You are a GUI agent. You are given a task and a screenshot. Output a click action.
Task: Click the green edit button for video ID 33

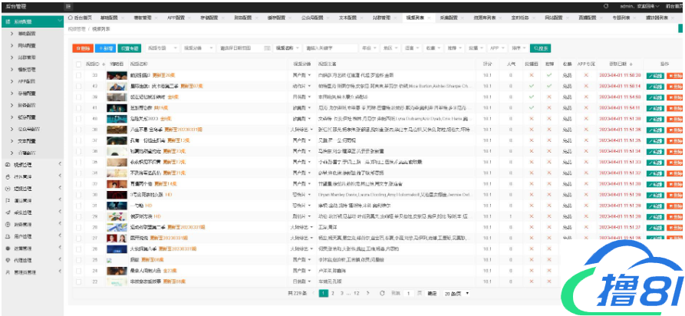pos(656,76)
